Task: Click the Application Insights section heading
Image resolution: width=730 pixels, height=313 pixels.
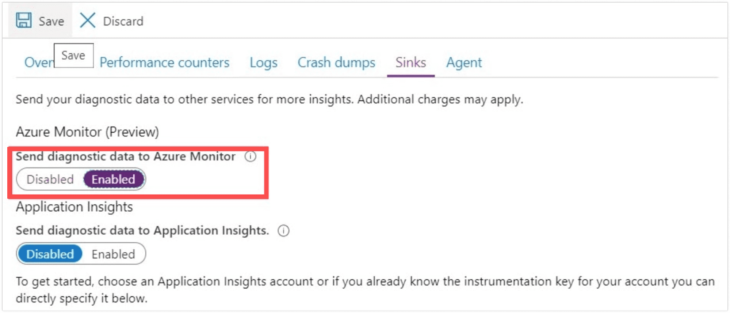Action: coord(74,207)
